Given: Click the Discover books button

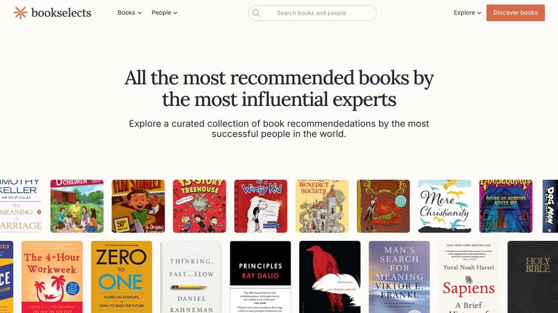Looking at the screenshot, I should [x=515, y=13].
